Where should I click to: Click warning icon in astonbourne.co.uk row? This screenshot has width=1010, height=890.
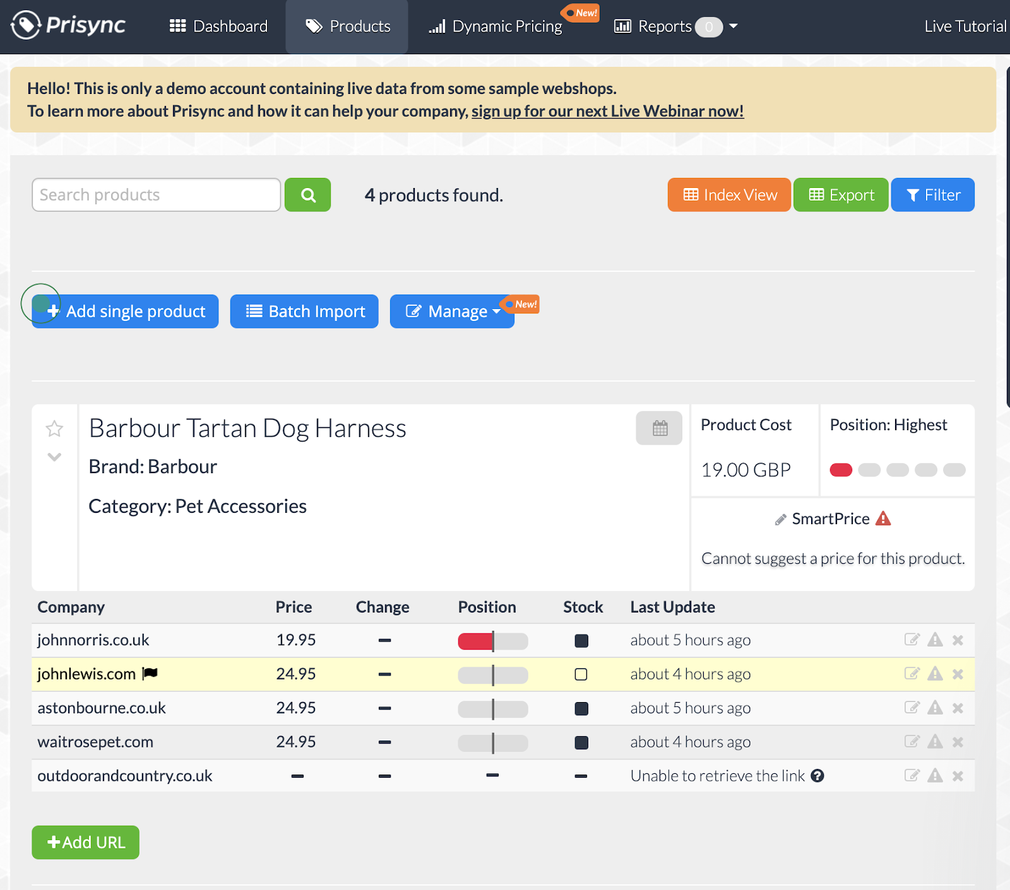[x=935, y=708]
